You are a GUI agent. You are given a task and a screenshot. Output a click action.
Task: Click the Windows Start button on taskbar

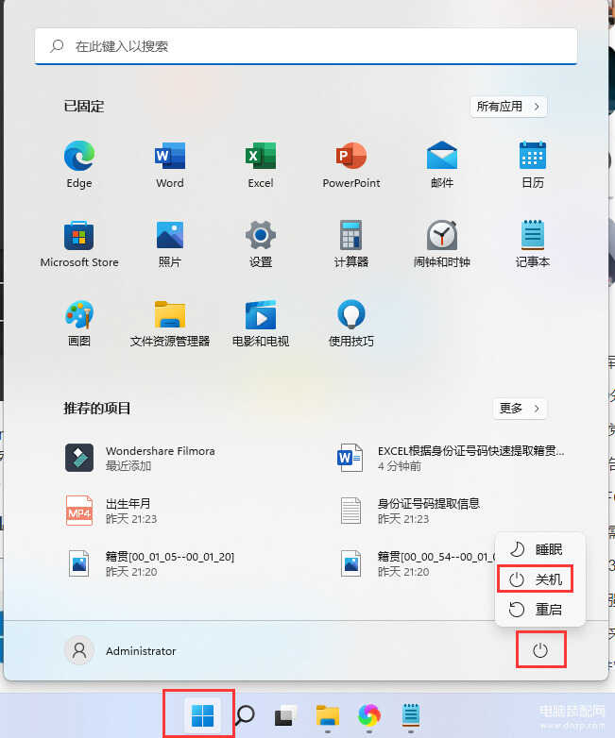(x=202, y=716)
